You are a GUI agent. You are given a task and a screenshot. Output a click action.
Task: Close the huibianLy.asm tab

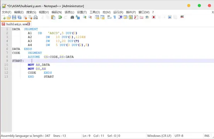tap(29, 24)
